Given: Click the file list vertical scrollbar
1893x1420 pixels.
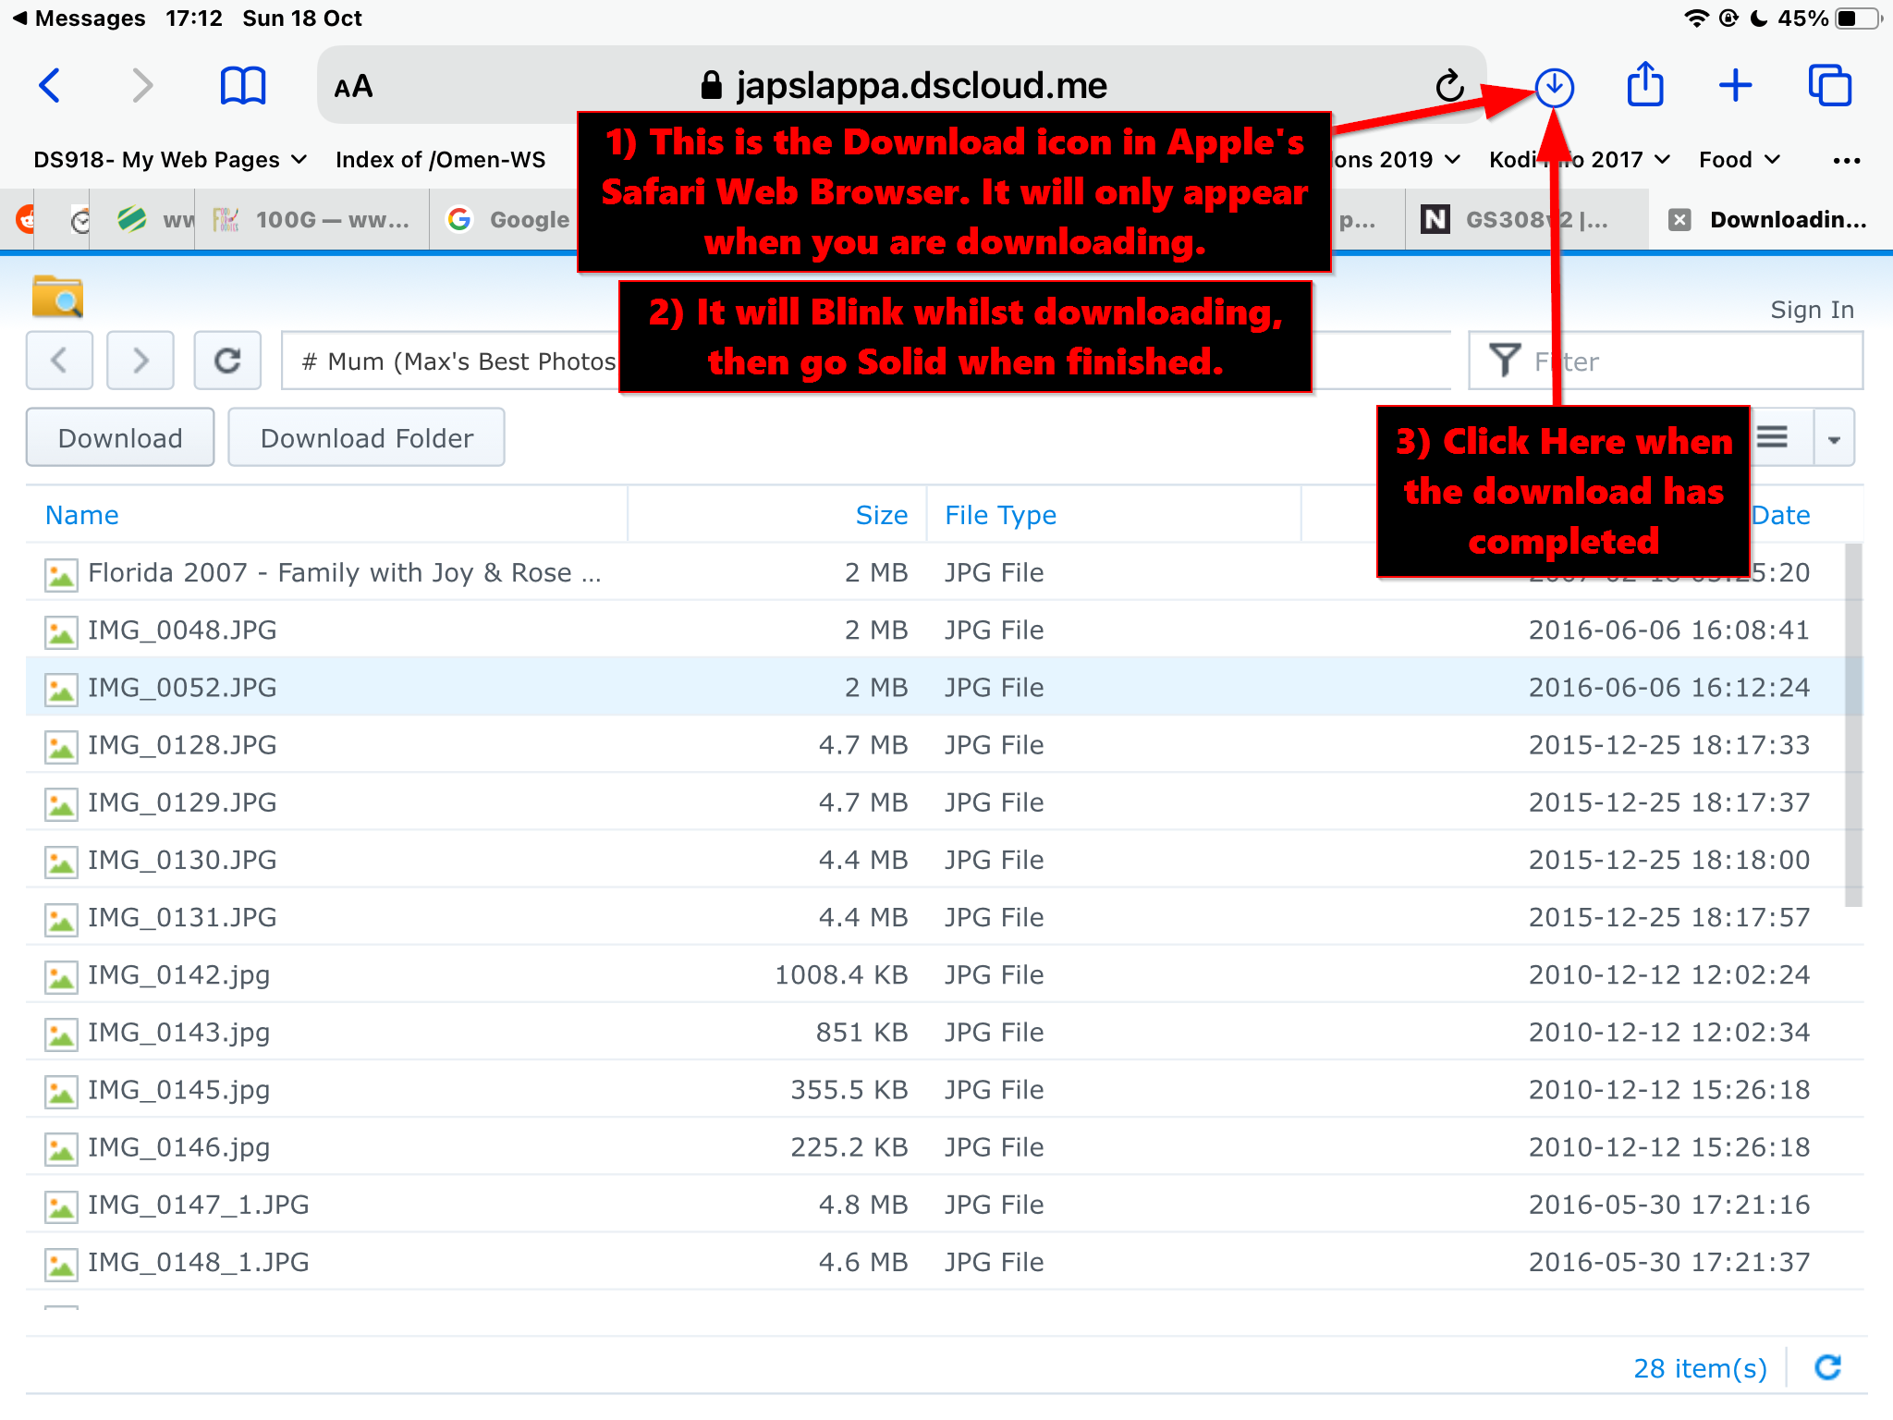Looking at the screenshot, I should click(1852, 726).
